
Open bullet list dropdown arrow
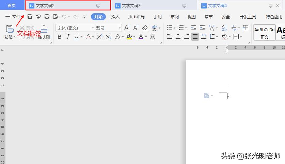coord(174,28)
